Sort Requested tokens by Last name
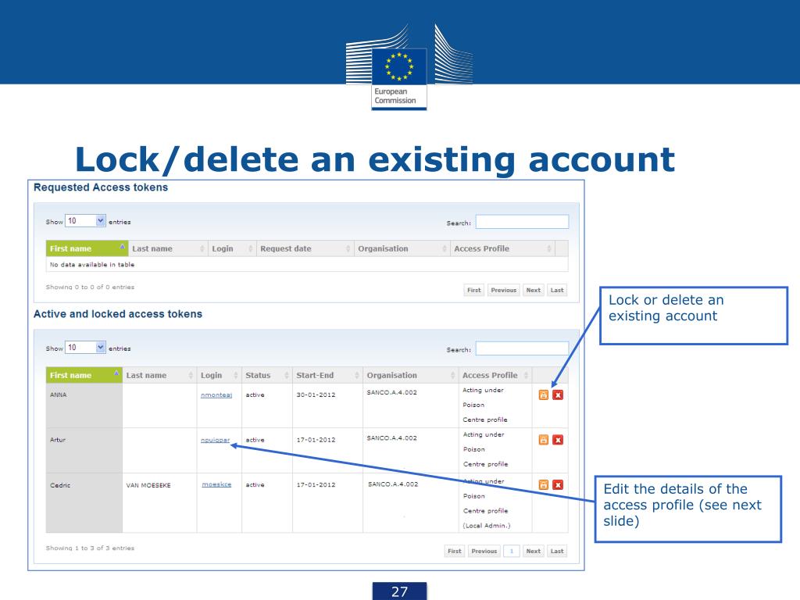The height and width of the screenshot is (600, 800). click(168, 248)
